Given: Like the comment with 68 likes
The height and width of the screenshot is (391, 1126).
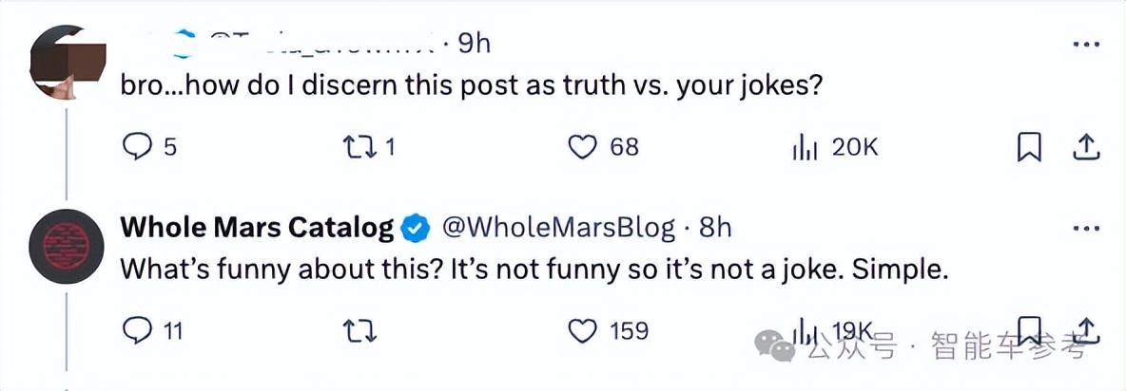Looking at the screenshot, I should (x=581, y=147).
